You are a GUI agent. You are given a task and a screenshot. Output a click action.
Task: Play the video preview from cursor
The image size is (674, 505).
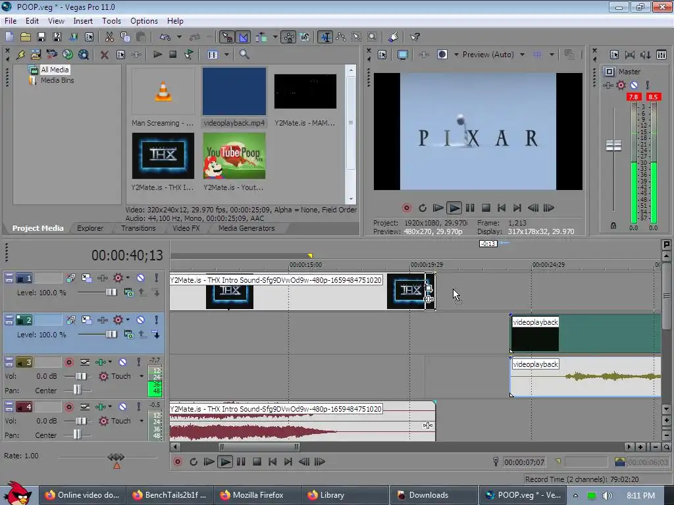454,208
